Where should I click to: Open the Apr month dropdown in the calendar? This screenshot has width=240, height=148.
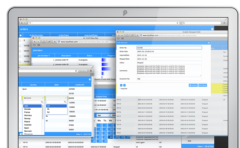point(103,115)
